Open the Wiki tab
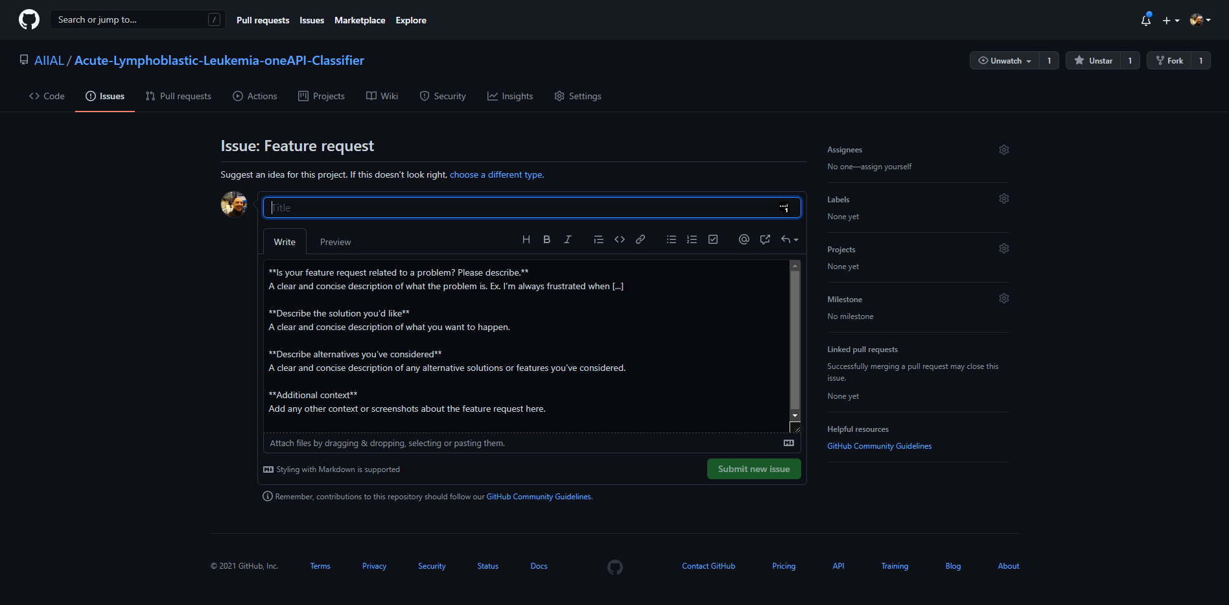This screenshot has height=605, width=1229. (x=382, y=96)
